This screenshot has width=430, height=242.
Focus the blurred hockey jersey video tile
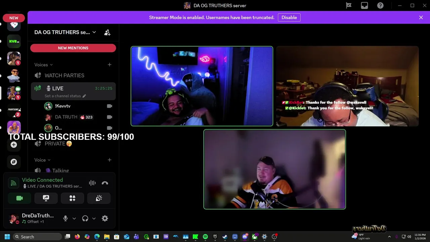(x=274, y=169)
